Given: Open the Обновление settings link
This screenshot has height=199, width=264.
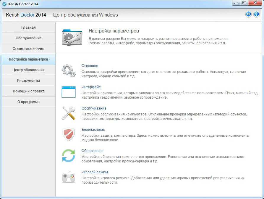Looking at the screenshot, I should (x=92, y=151).
